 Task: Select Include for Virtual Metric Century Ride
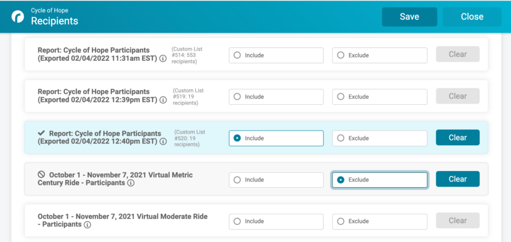(x=276, y=180)
